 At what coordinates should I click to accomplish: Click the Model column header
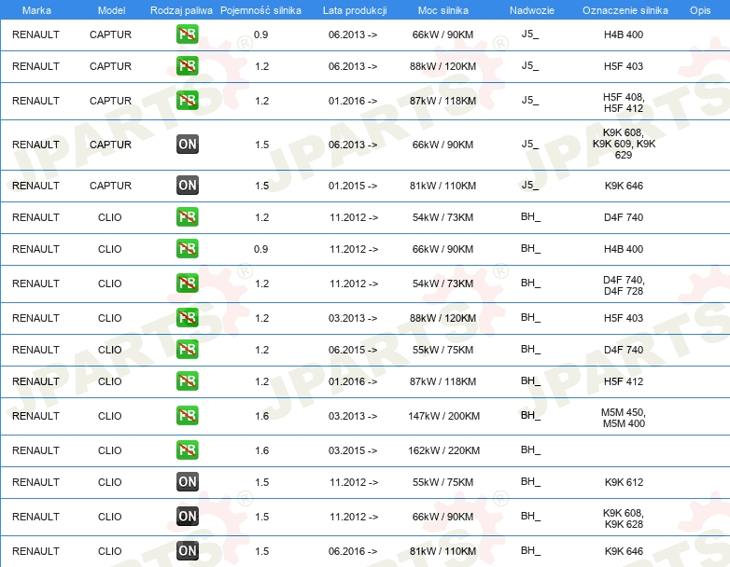[111, 10]
